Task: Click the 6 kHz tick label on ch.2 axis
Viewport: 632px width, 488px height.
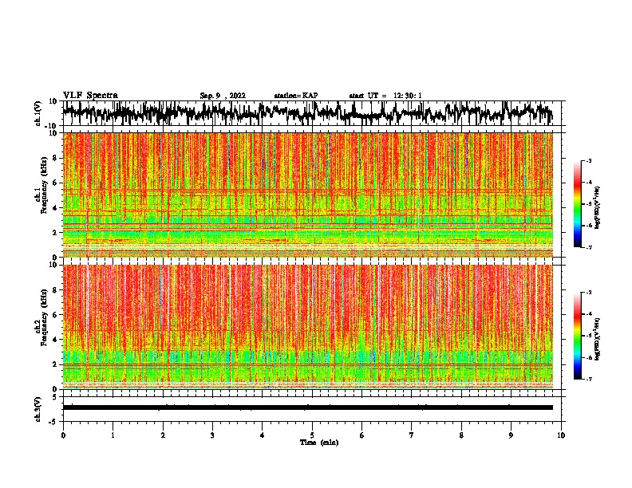Action: [55, 315]
